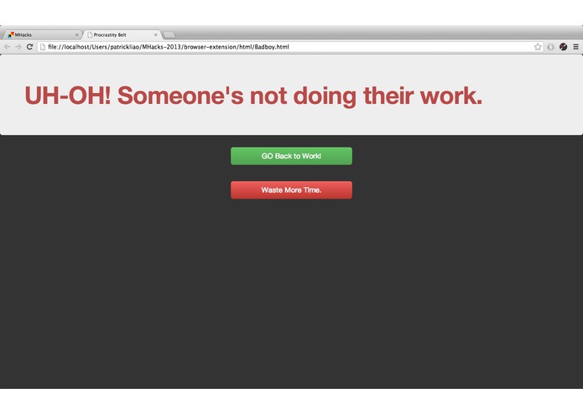Bookmark page with the star icon
Screen dimensions: 583x414
click(538, 47)
